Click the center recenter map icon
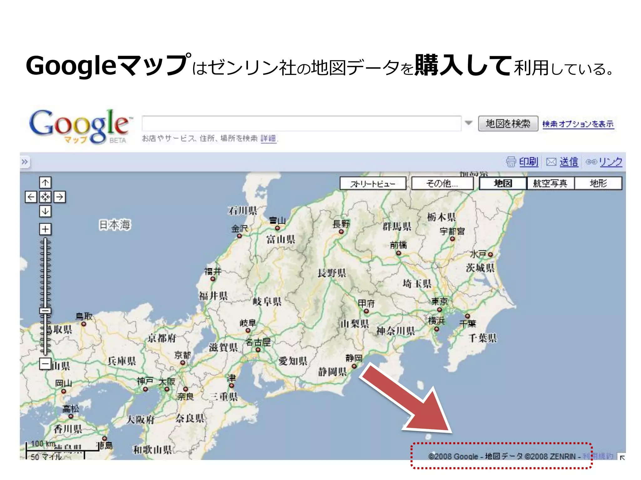The width and height of the screenshot is (641, 480). click(x=45, y=197)
